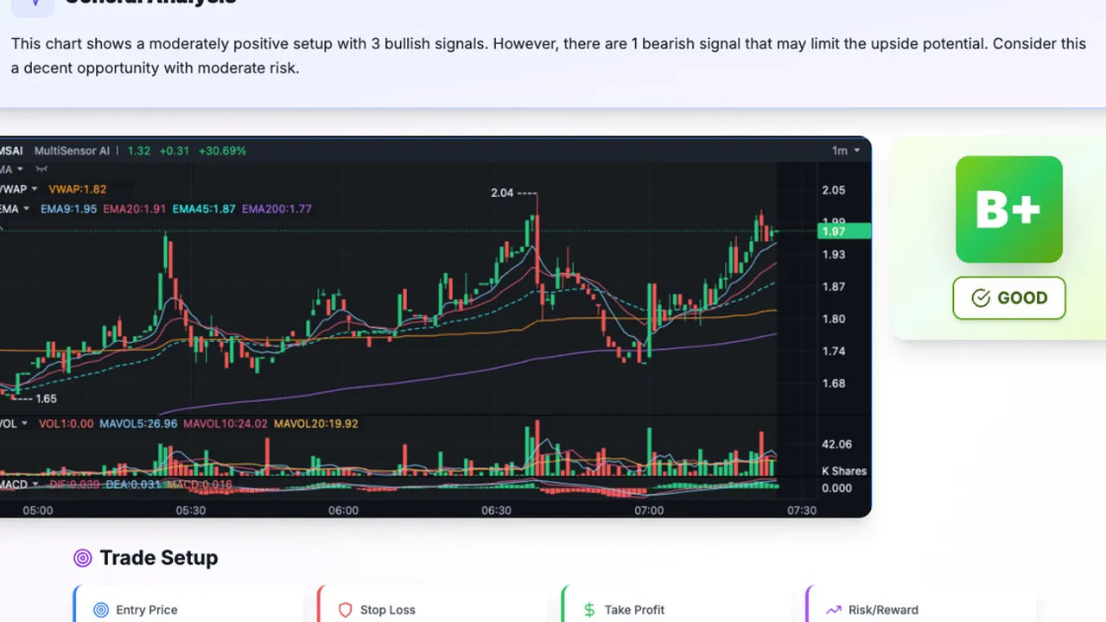
Task: Open the 1m timeframe dropdown
Action: click(846, 150)
